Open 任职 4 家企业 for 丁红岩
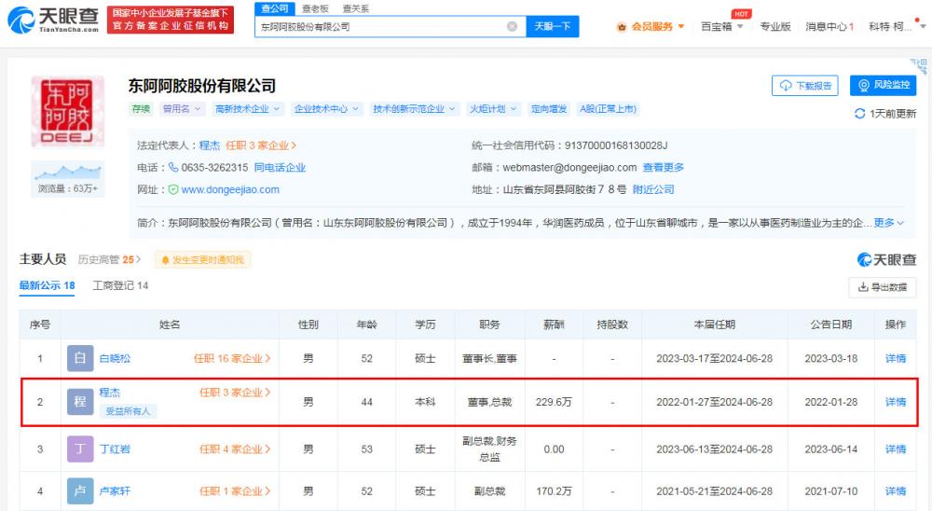932x511 pixels. pos(235,449)
